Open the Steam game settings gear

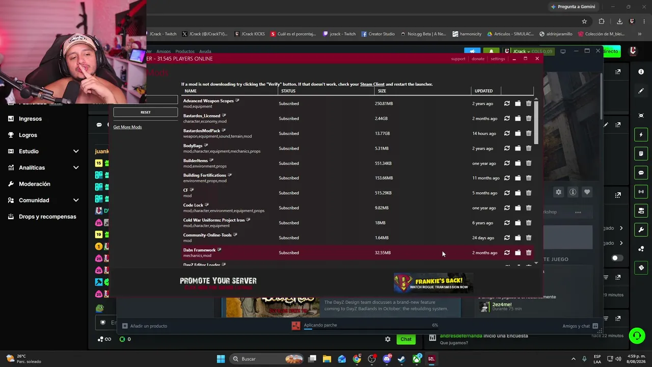pos(559,192)
